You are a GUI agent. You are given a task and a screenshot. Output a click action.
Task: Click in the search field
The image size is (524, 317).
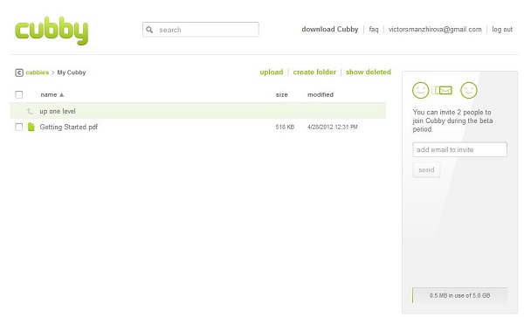point(201,30)
